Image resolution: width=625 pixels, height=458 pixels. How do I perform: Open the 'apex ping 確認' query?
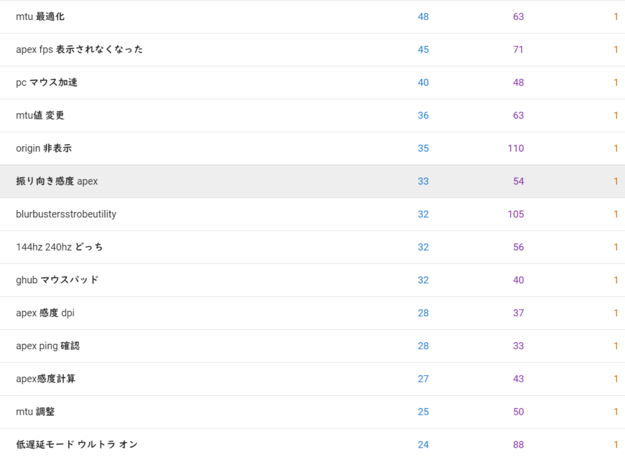click(48, 346)
